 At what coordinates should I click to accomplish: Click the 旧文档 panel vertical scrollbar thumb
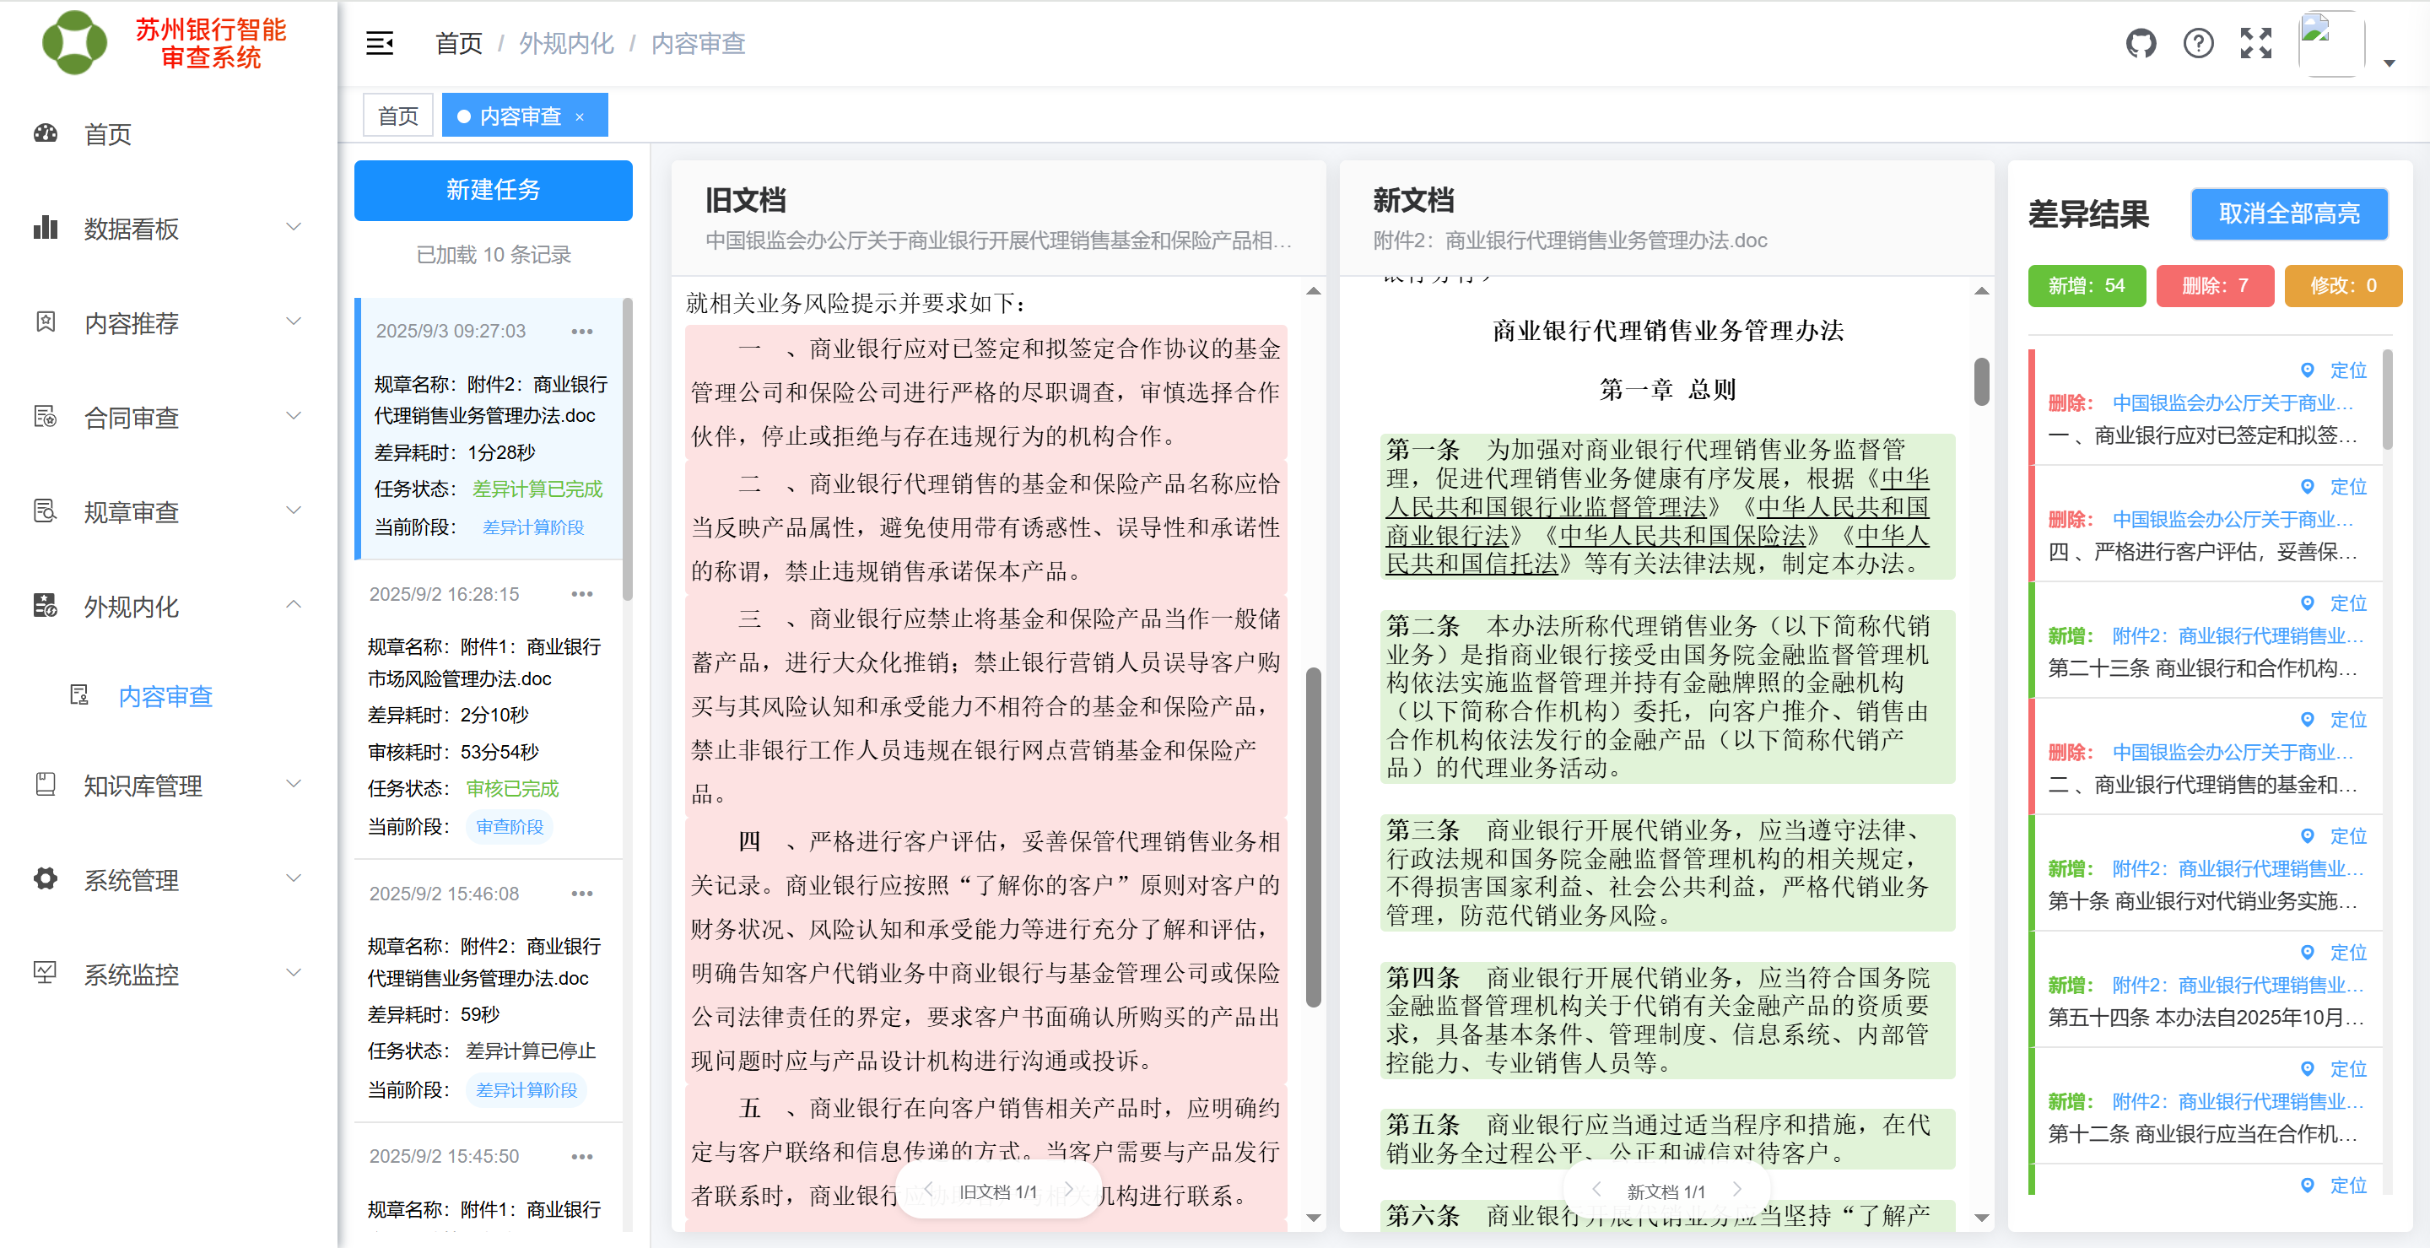coord(1313,838)
